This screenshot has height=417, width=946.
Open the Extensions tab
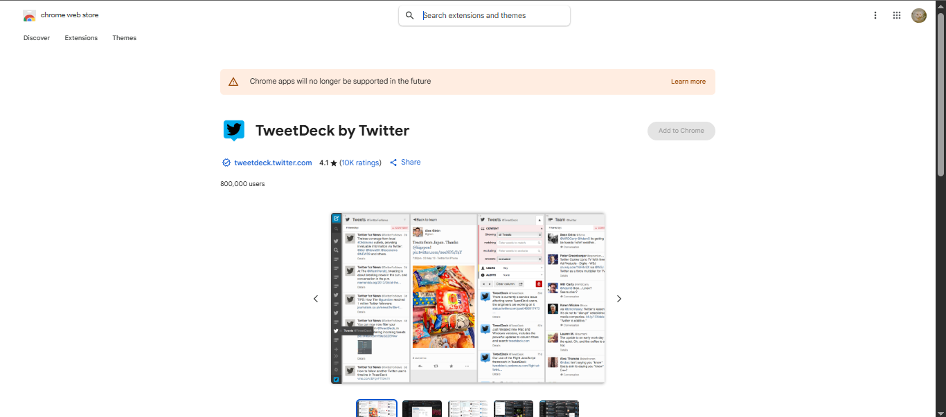81,38
